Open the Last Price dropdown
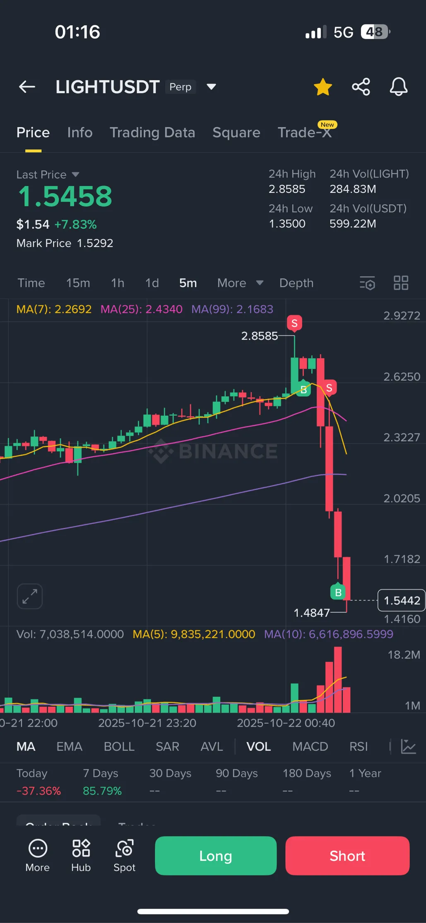The image size is (426, 923). 75,175
